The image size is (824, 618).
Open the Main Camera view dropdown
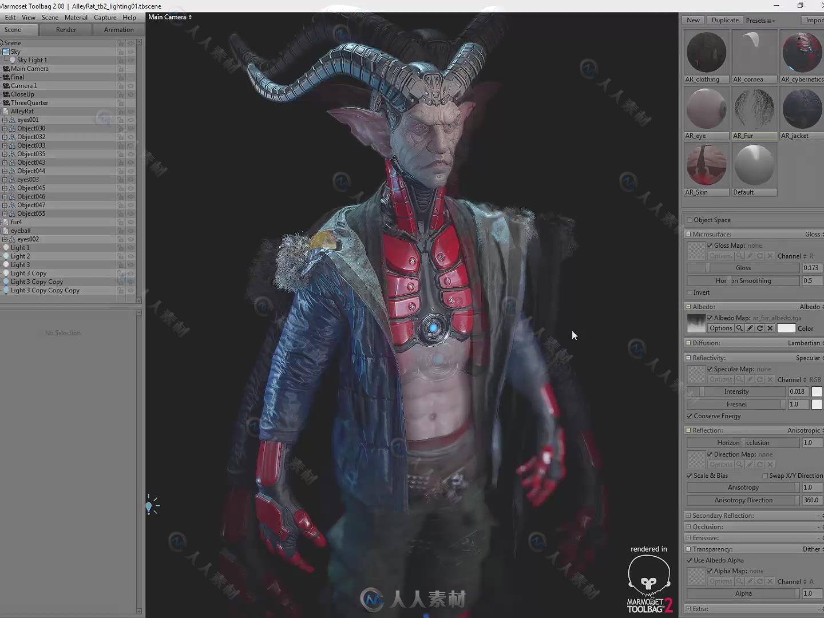click(170, 17)
